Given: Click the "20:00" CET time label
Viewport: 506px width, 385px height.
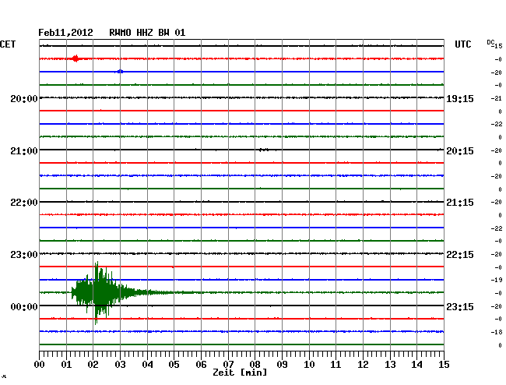Looking at the screenshot, I should click(24, 98).
